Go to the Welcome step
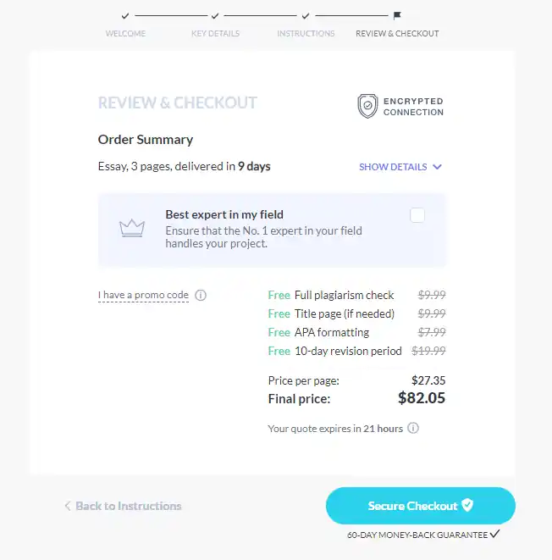The width and height of the screenshot is (552, 560). (x=125, y=34)
